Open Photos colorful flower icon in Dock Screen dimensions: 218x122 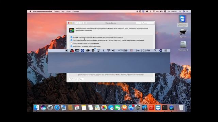pos(104,107)
